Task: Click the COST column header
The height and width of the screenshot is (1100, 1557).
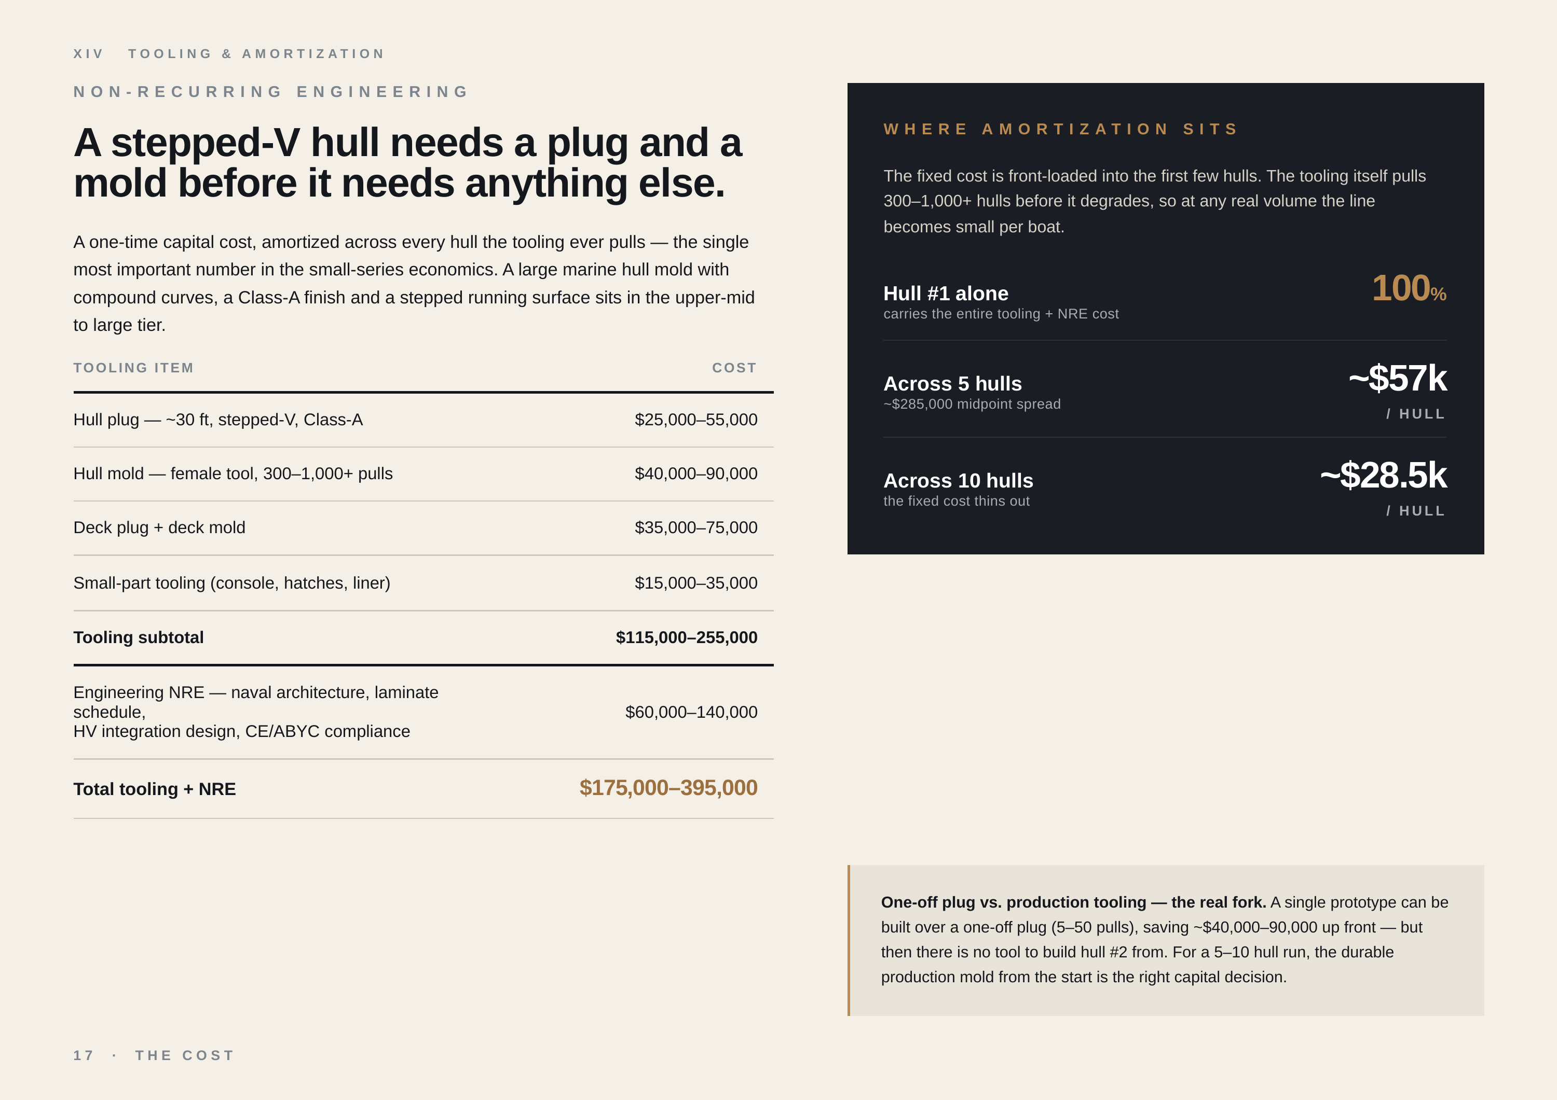Action: tap(734, 368)
